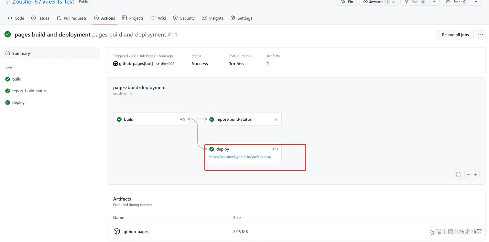Open the vue3-ts-test repository link
Image resolution: width=489 pixels, height=242 pixels.
[58, 2]
